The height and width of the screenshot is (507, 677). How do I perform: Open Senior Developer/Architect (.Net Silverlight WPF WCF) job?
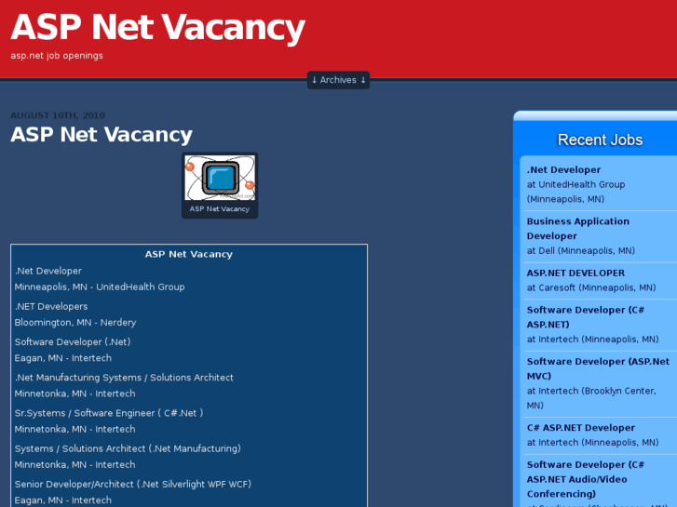pyautogui.click(x=133, y=484)
